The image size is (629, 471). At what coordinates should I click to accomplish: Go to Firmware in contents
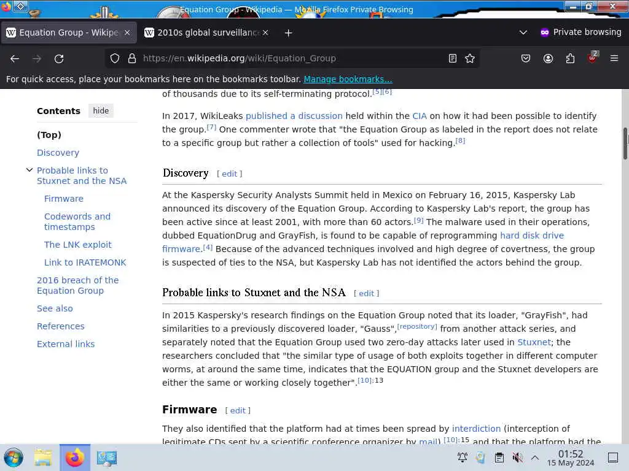[64, 199]
